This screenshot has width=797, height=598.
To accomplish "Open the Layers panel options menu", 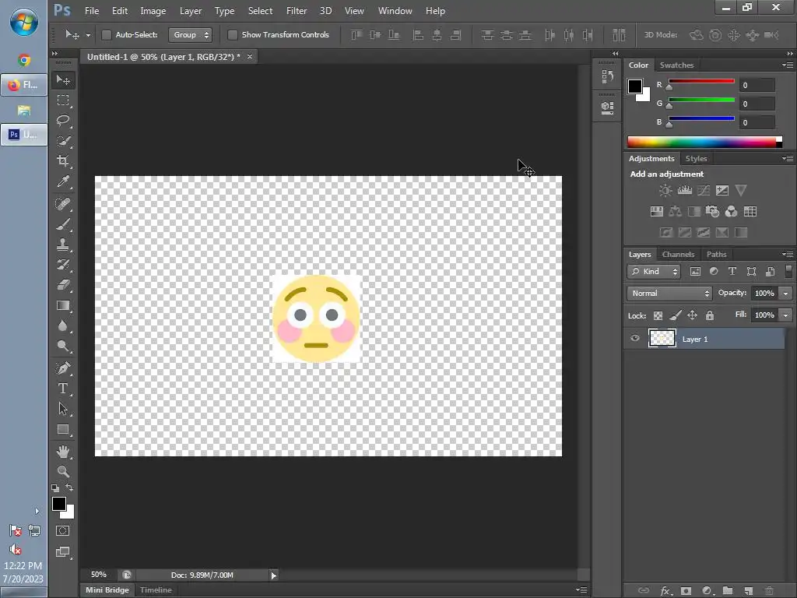I will 788,255.
